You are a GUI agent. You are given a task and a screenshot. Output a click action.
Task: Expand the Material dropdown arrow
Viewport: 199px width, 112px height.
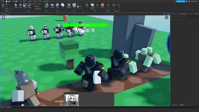(69, 9)
